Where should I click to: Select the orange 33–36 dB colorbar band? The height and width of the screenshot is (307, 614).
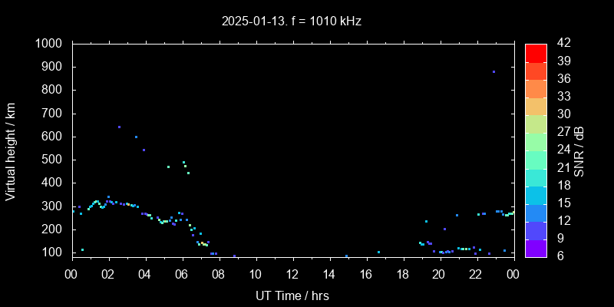pos(536,87)
